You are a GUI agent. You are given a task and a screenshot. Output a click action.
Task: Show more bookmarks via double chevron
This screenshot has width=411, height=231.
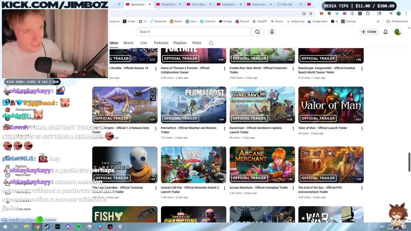[378, 21]
